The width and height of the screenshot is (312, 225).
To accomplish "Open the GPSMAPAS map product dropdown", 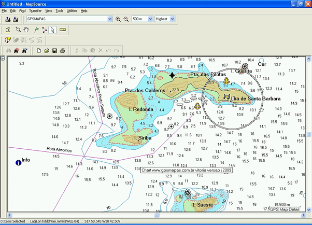I will [x=109, y=19].
